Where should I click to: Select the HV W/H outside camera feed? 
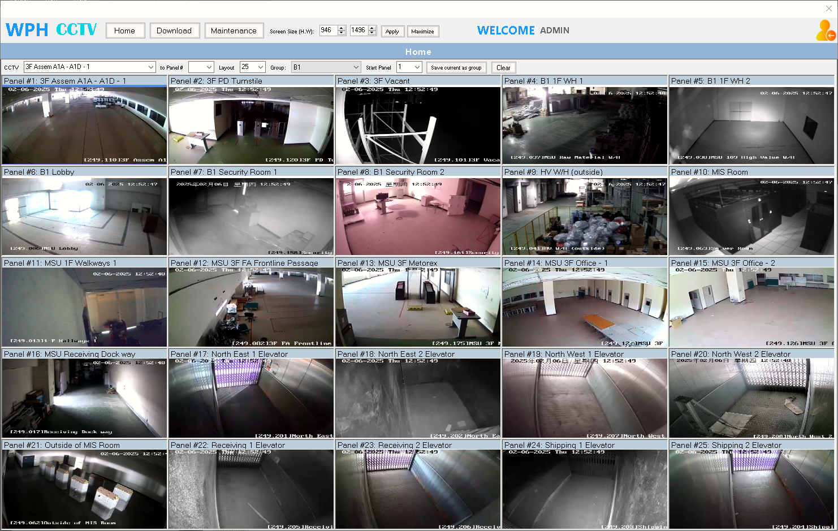(585, 216)
